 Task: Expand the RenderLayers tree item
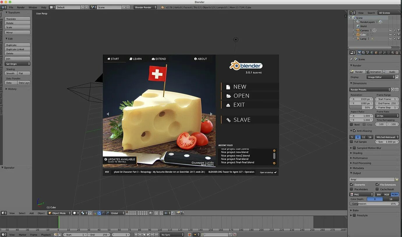tap(355, 22)
